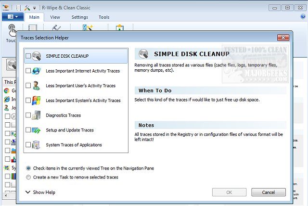Tick System Traces of Applications checkbox

point(28,145)
